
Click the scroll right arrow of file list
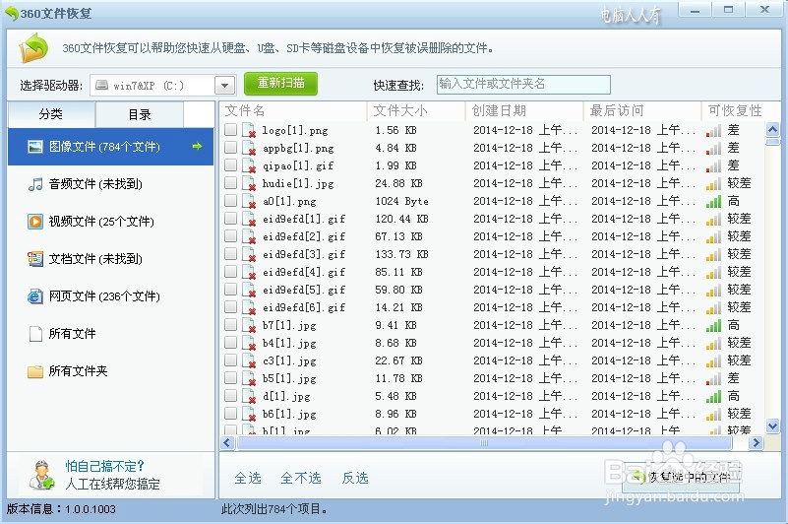(756, 443)
